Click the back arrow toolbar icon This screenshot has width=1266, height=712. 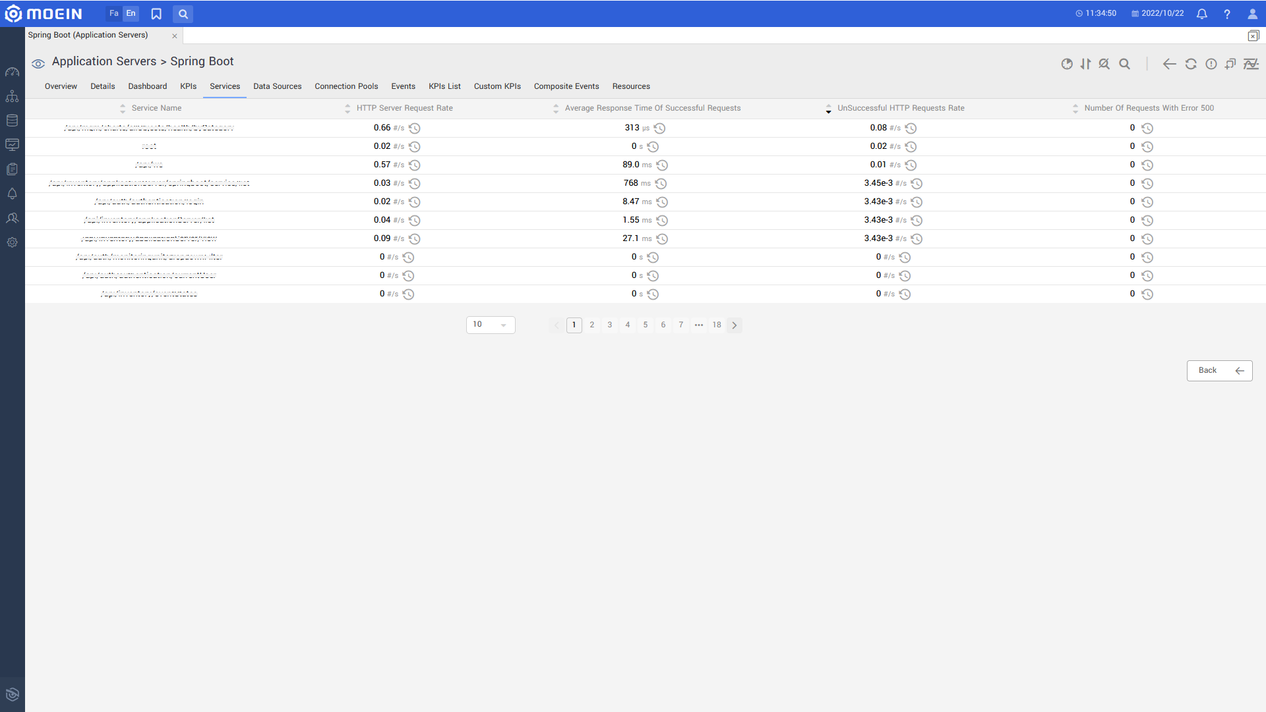coord(1170,64)
